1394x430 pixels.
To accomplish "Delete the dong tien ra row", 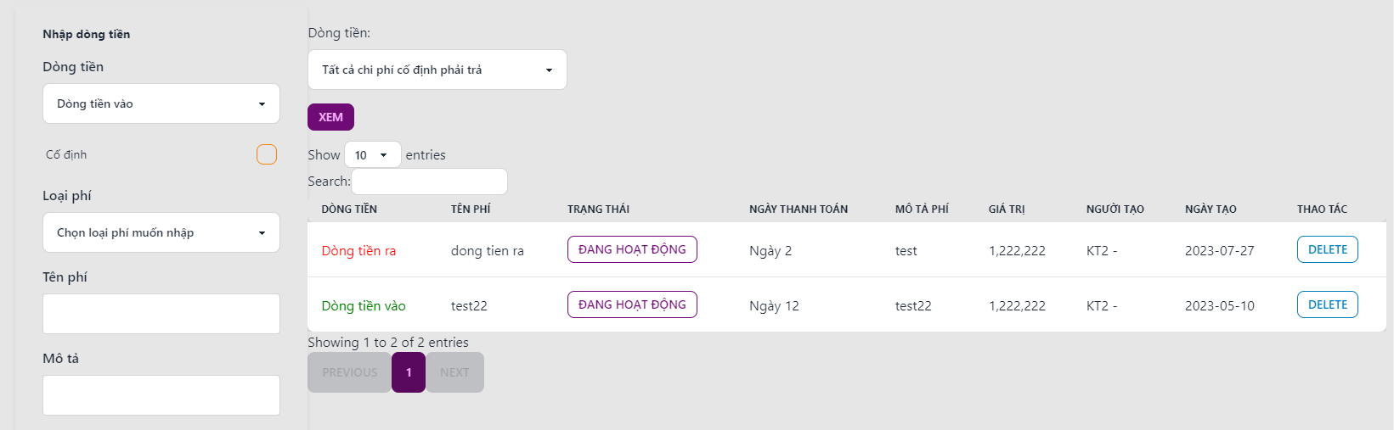I will coord(1327,249).
